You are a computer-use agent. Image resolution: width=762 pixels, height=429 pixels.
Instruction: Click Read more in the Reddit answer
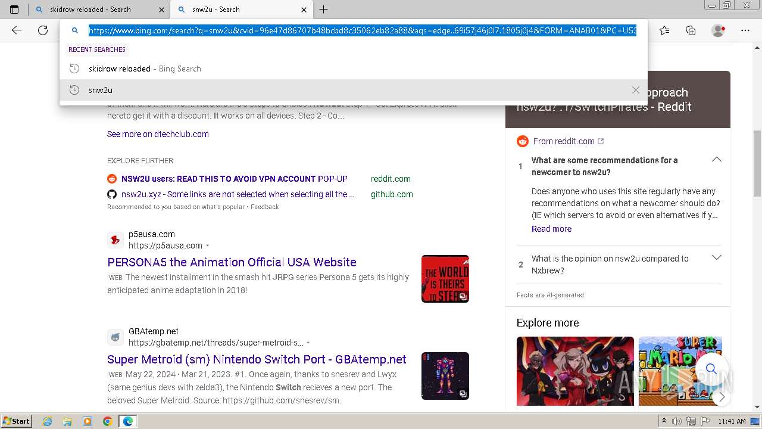pyautogui.click(x=551, y=229)
